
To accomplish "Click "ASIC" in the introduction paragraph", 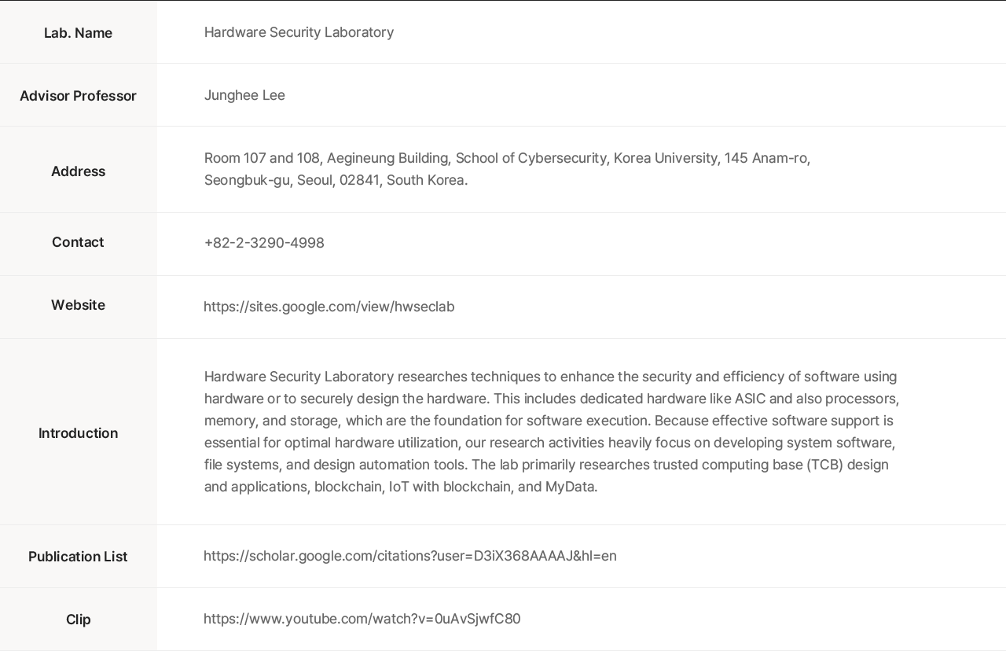I will 750,399.
